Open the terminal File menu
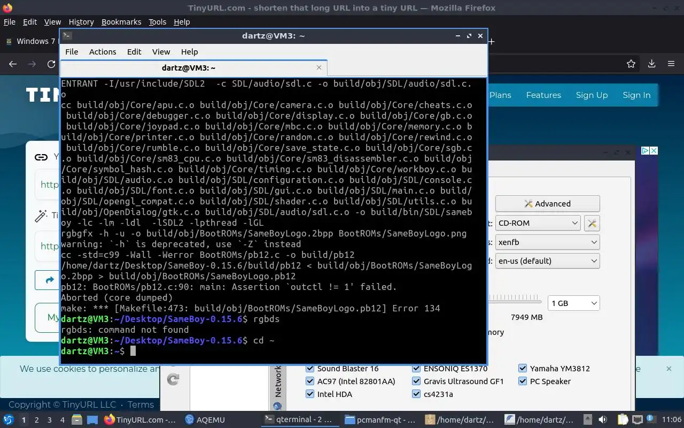Viewport: 684px width, 428px height. coord(72,52)
